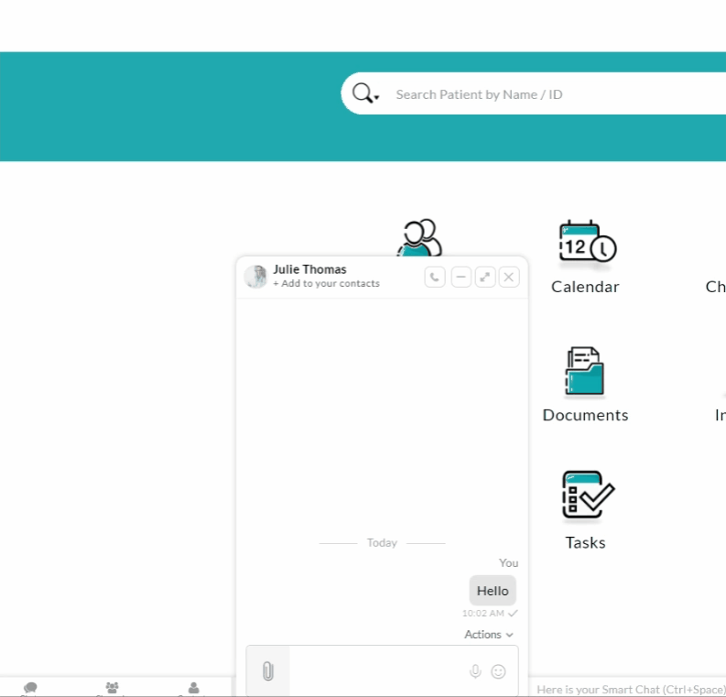Click the chat bubble icon in bottom bar

coord(30,688)
